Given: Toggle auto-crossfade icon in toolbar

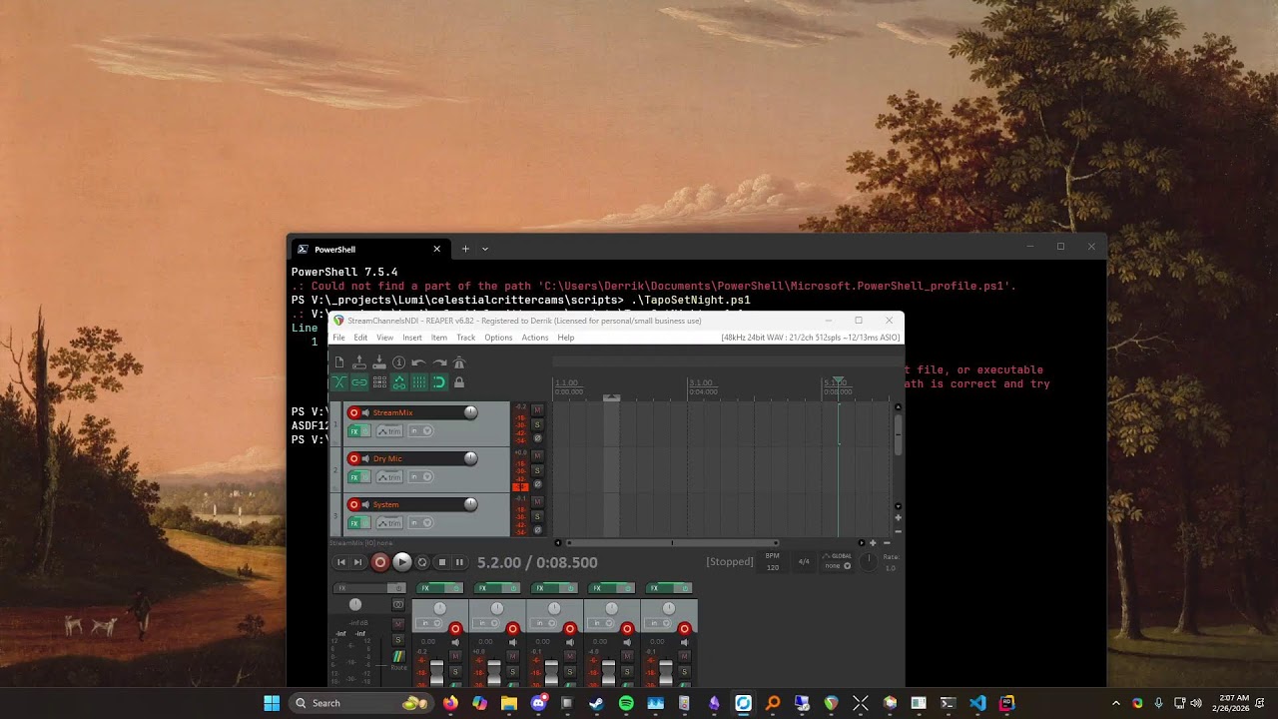Looking at the screenshot, I should 339,382.
